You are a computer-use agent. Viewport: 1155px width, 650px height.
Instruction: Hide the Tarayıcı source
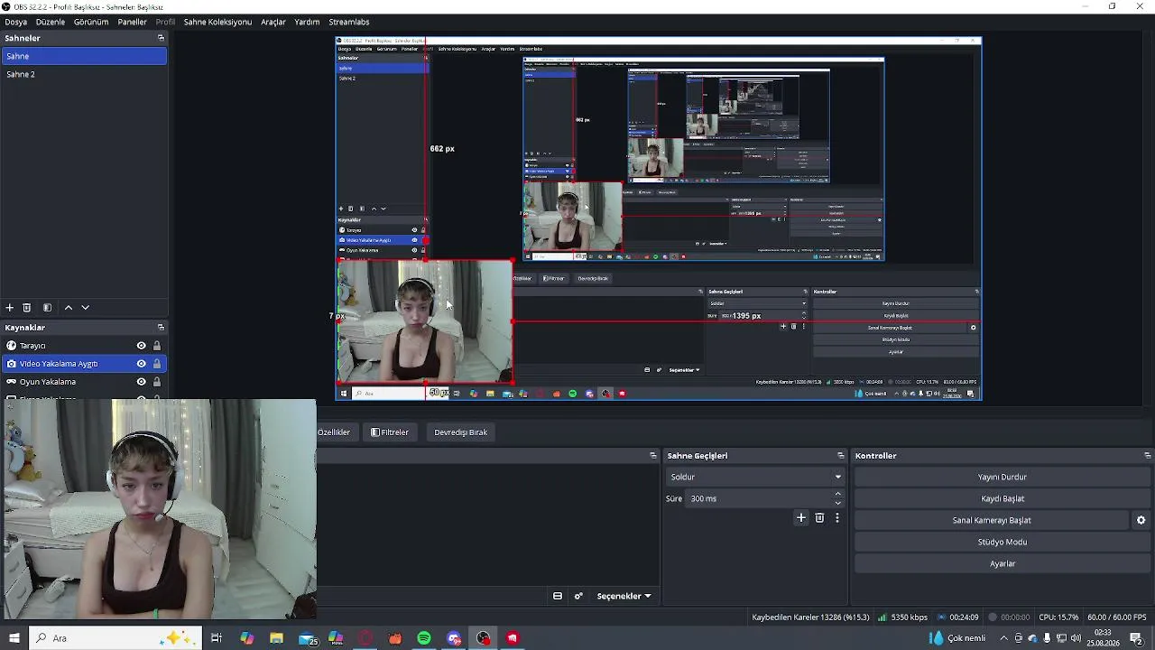click(x=141, y=346)
